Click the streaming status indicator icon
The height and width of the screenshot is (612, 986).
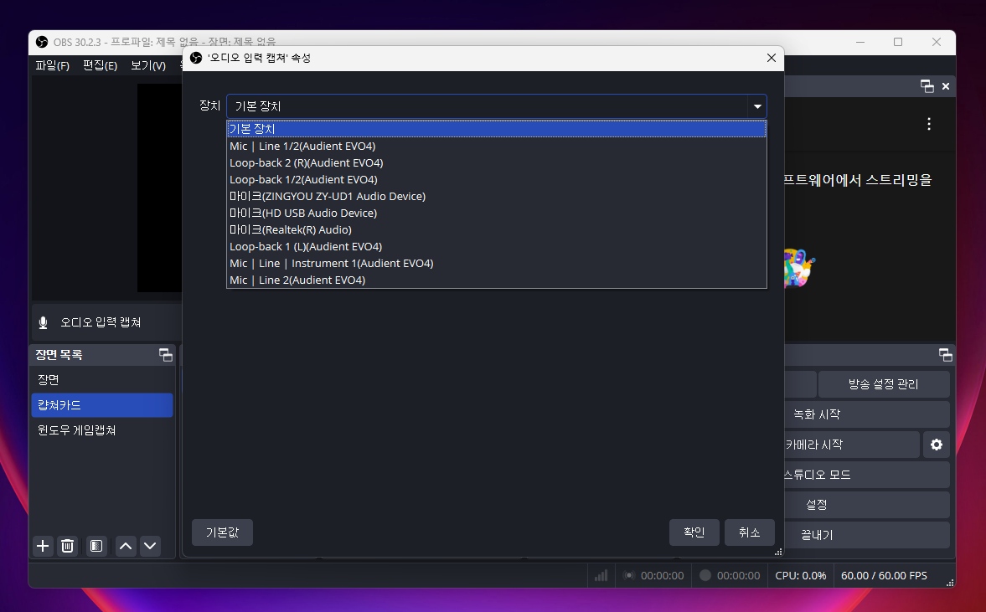coord(629,575)
